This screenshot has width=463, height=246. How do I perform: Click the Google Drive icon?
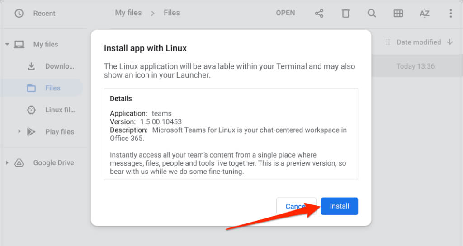tap(19, 163)
